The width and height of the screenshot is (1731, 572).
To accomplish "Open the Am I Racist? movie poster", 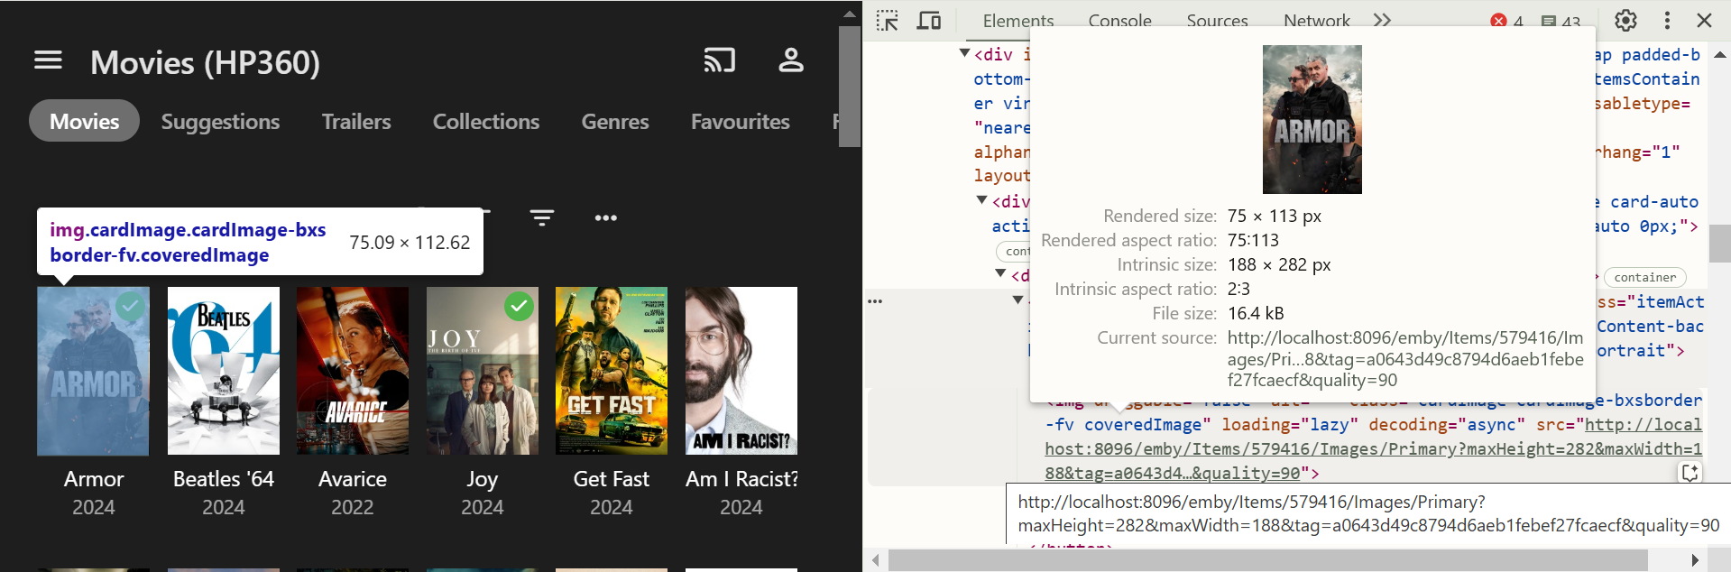I will pos(741,371).
